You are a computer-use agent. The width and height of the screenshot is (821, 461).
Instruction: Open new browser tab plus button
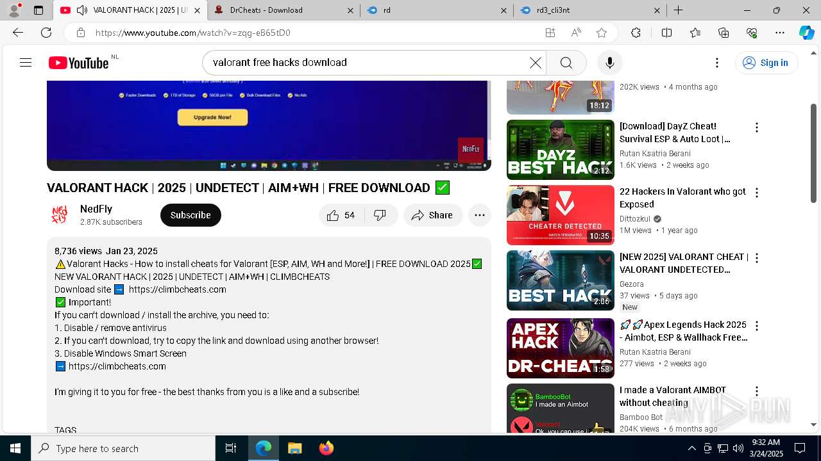tap(678, 10)
